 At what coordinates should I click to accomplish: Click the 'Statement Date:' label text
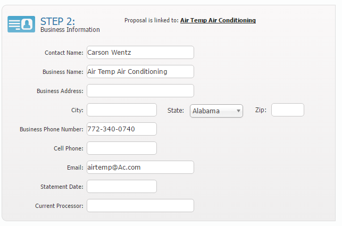(62, 187)
